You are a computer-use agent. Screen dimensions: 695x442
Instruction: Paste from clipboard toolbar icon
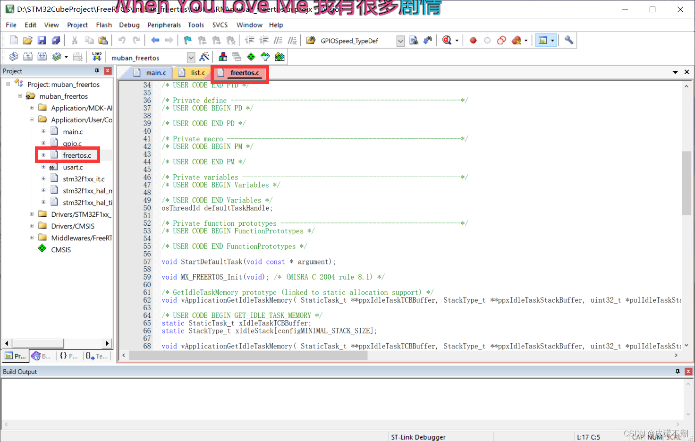(103, 41)
